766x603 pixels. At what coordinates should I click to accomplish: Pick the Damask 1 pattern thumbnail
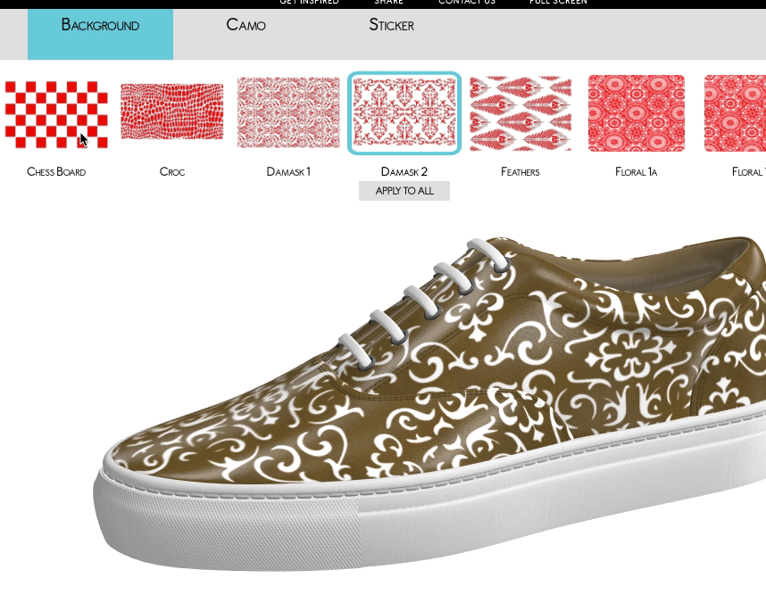coord(288,112)
